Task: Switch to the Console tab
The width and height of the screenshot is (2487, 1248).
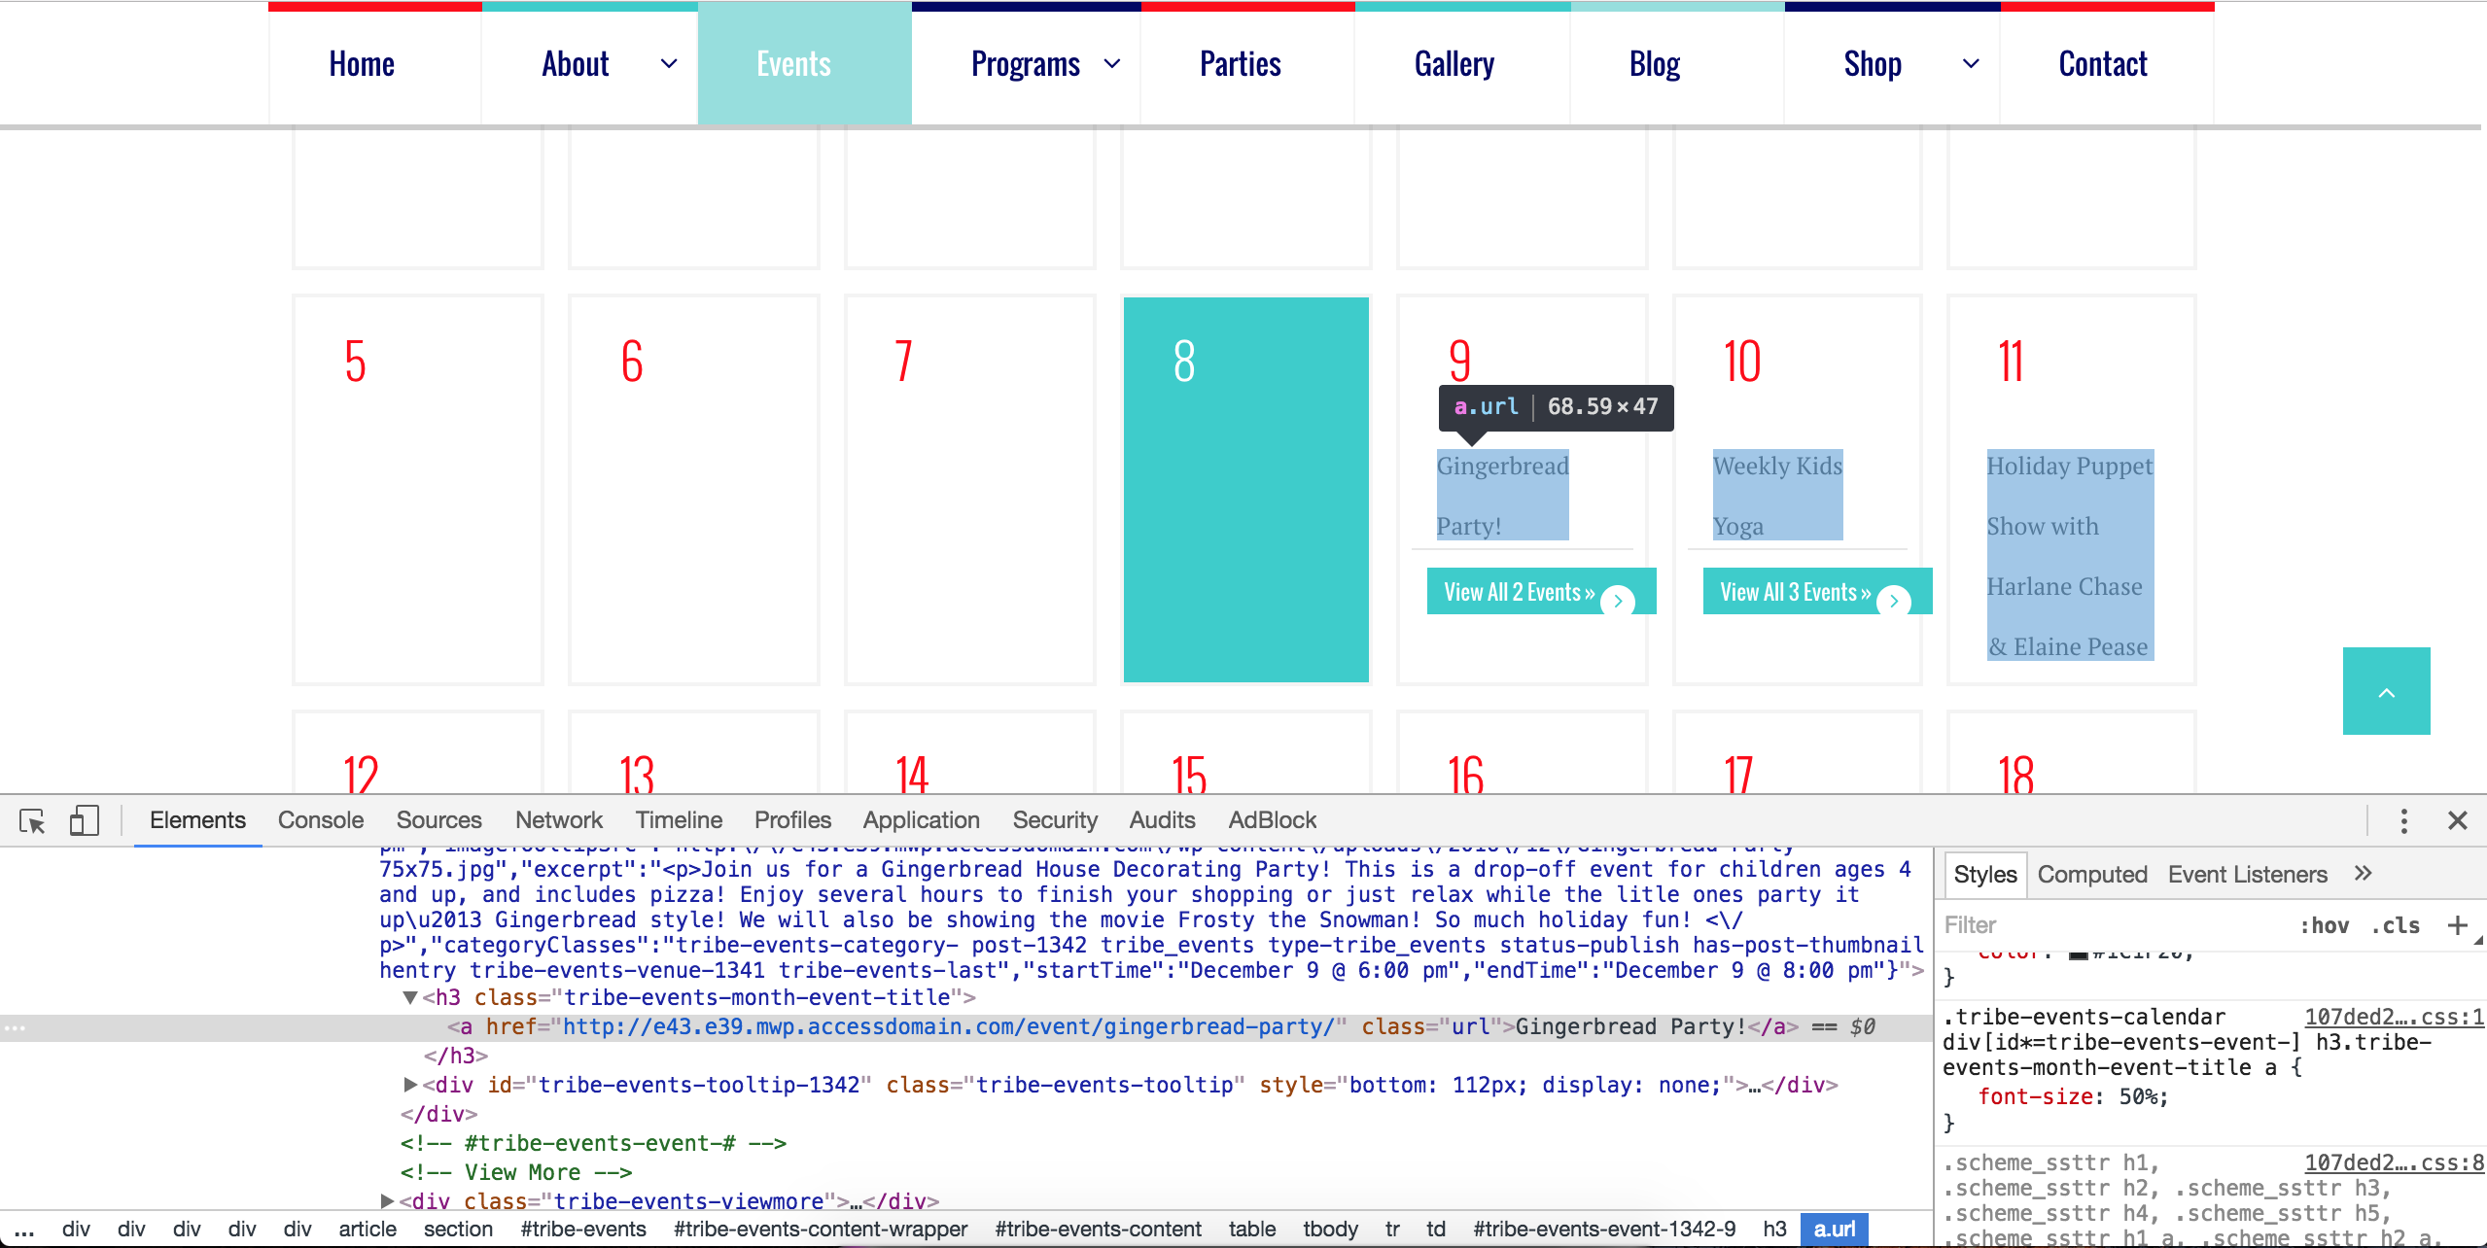Action: tap(320, 820)
